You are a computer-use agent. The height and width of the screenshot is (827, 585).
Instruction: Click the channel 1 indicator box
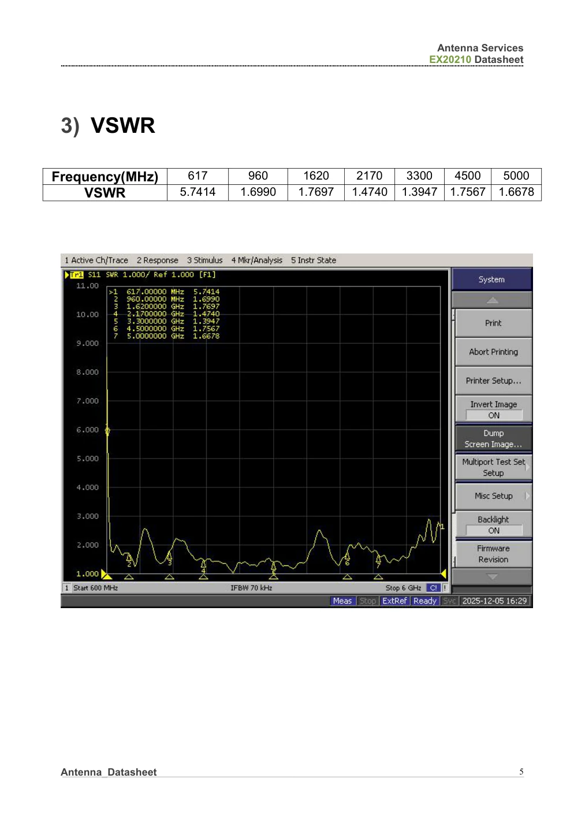[67, 588]
